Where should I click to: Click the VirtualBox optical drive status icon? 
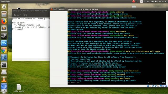[x=150, y=86]
